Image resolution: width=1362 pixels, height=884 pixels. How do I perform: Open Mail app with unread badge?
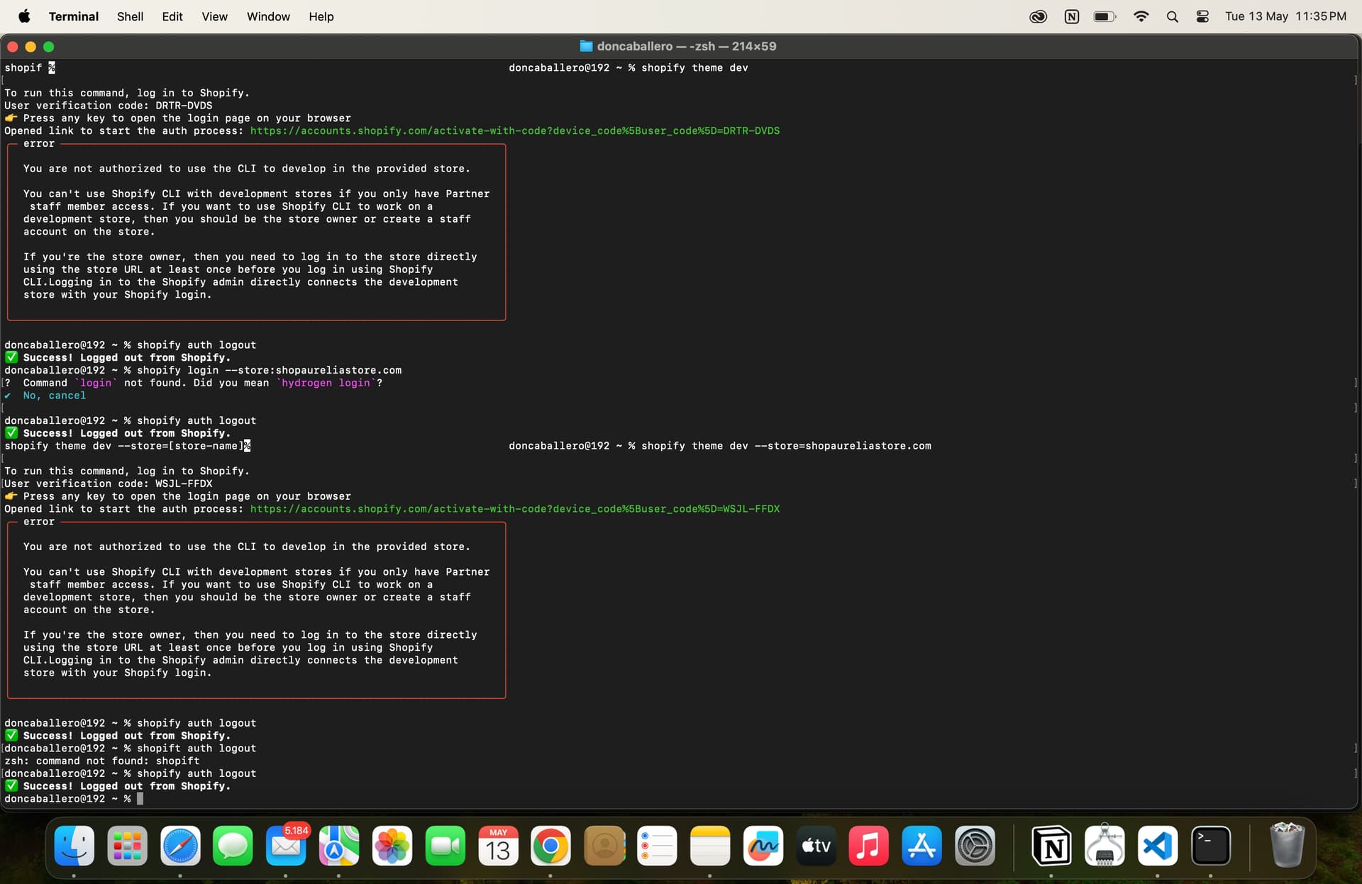coord(286,845)
